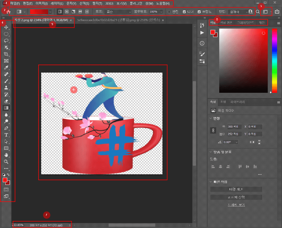Select the Zoom tool in toolbox
Image resolution: width=282 pixels, height=228 pixels.
click(x=6, y=162)
